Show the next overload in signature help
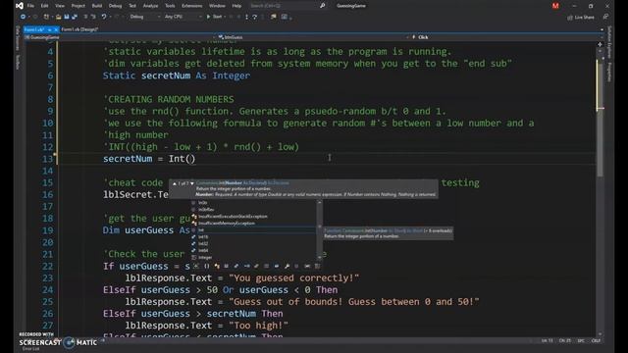Viewport: 628px width, 353px height. (x=192, y=183)
